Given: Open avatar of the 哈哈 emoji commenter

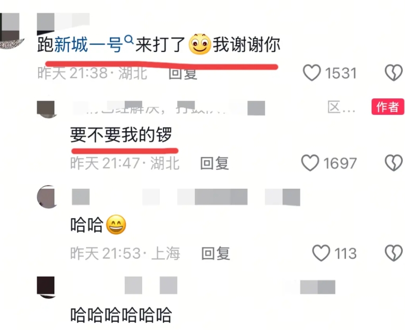Looking at the screenshot, I should point(47,197).
